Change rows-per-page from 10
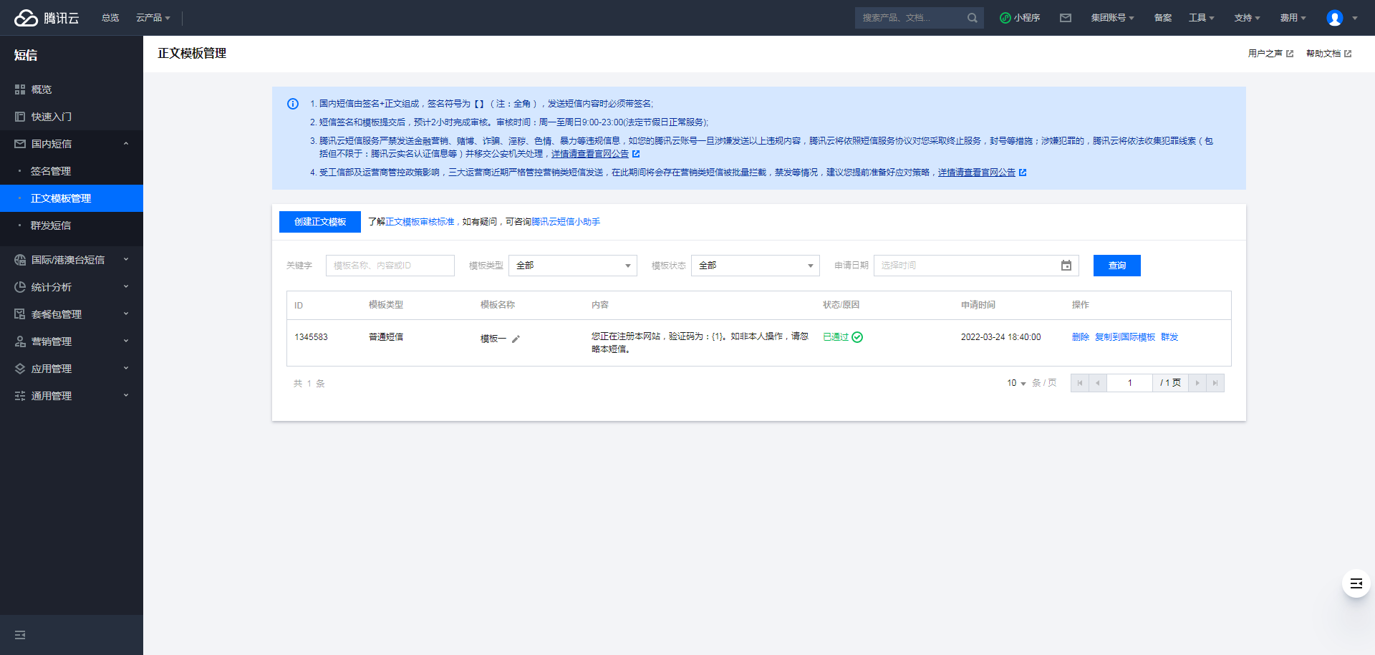Image resolution: width=1375 pixels, height=655 pixels. tap(1016, 383)
